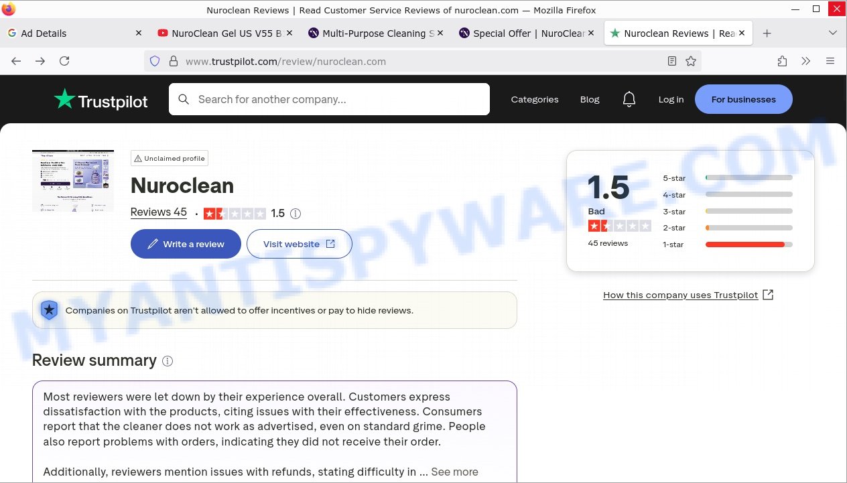Viewport: 847px width, 483px height.
Task: Filter reviews by 5-star bar
Action: point(728,178)
